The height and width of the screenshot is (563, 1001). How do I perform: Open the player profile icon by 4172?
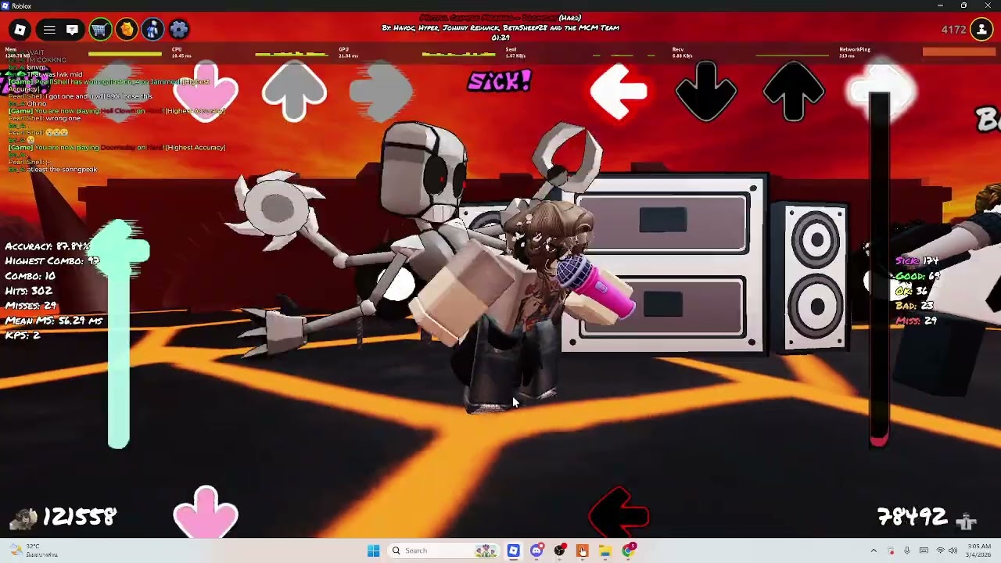click(981, 30)
